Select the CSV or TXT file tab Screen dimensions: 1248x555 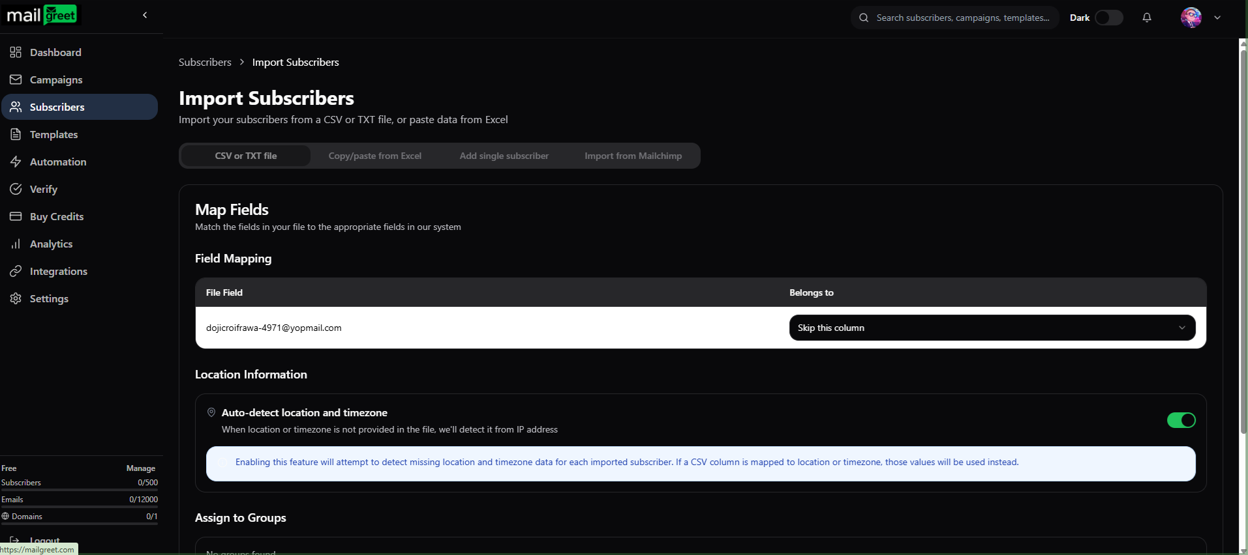[x=246, y=156]
